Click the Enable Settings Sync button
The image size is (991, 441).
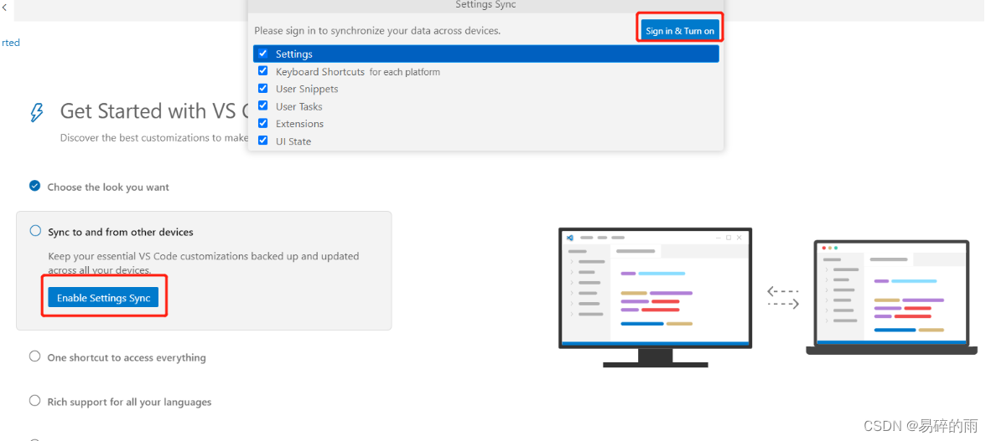coord(104,298)
